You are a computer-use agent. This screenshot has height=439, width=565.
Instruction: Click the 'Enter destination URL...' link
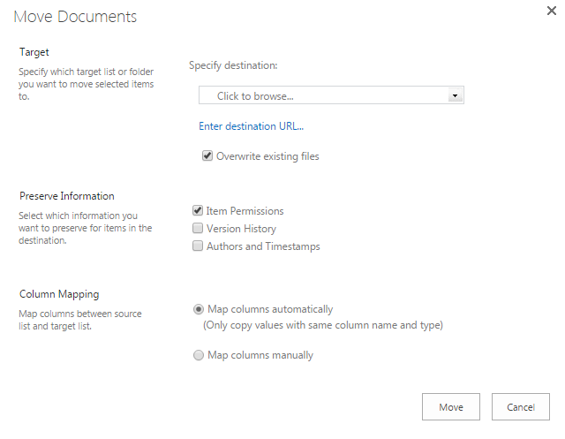tap(251, 126)
